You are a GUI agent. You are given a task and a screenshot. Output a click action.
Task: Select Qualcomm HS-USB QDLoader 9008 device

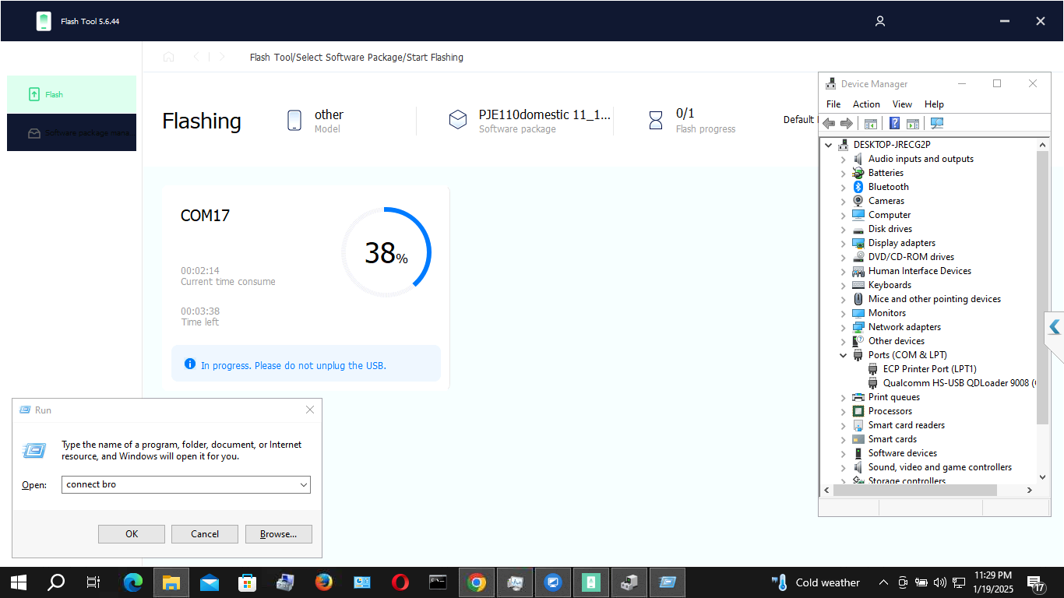[955, 383]
